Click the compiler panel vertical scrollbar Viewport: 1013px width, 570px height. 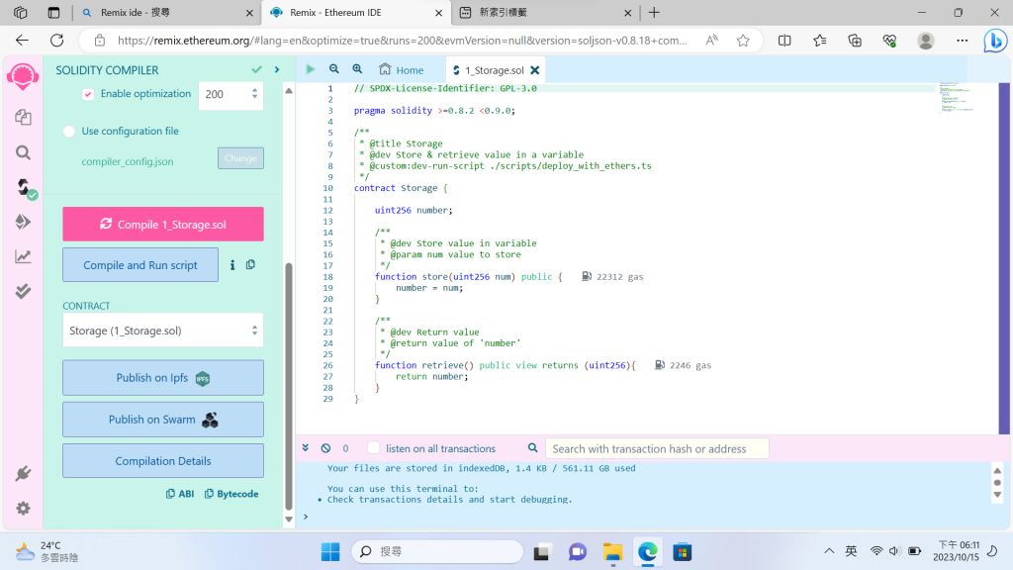coord(289,387)
